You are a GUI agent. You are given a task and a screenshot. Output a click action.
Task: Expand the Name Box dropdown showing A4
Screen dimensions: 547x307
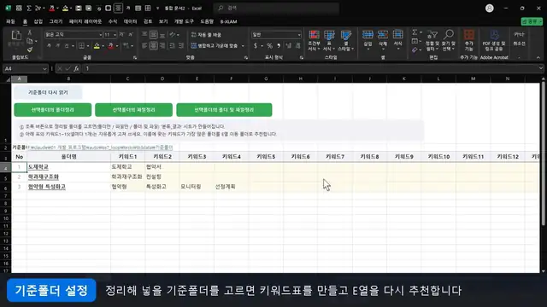tap(44, 69)
